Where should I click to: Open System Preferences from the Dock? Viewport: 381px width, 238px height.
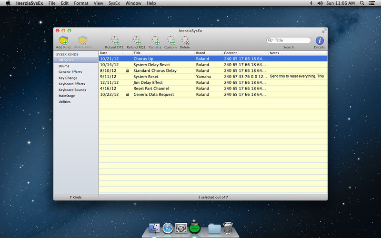(181, 228)
